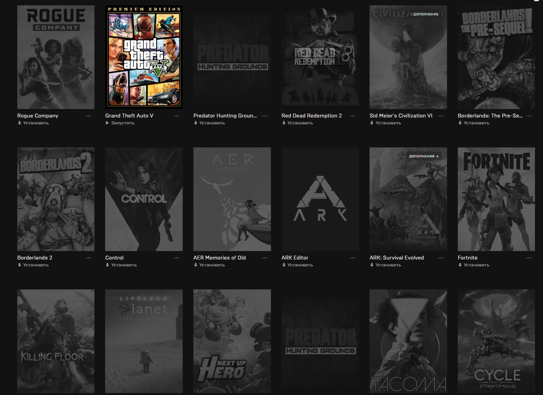Open the three-dot menu for Grand Theft Auto V
543x395 pixels.
click(177, 116)
